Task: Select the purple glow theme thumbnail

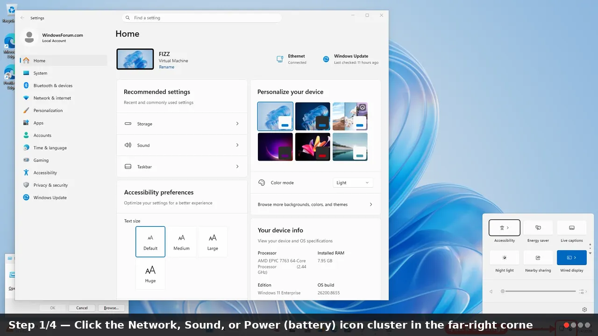Action: [x=275, y=147]
